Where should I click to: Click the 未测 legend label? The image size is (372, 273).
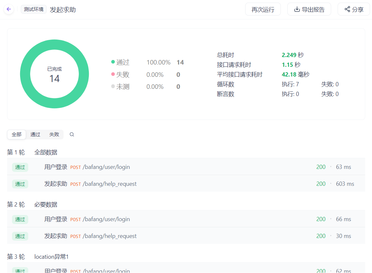[123, 87]
